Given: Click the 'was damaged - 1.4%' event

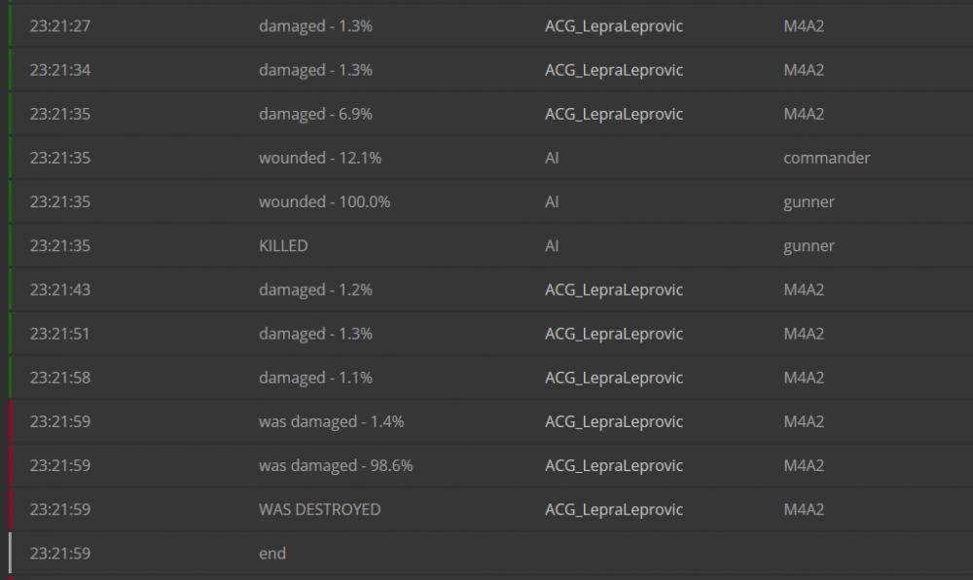Looking at the screenshot, I should point(331,421).
